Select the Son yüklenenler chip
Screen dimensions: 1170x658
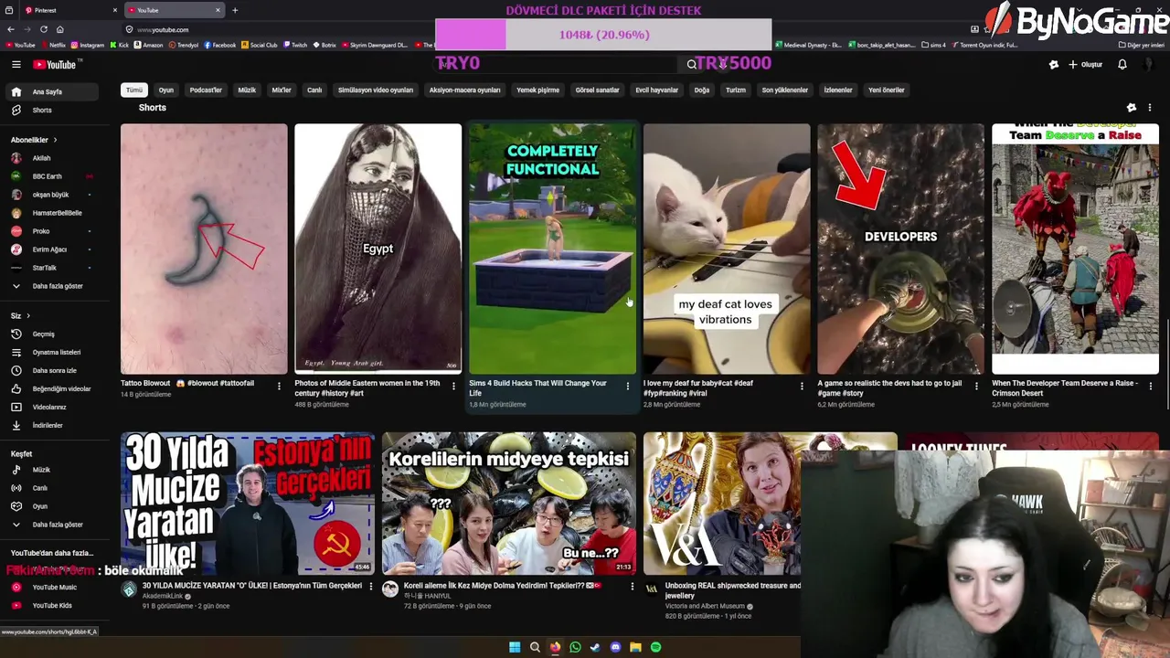[785, 90]
